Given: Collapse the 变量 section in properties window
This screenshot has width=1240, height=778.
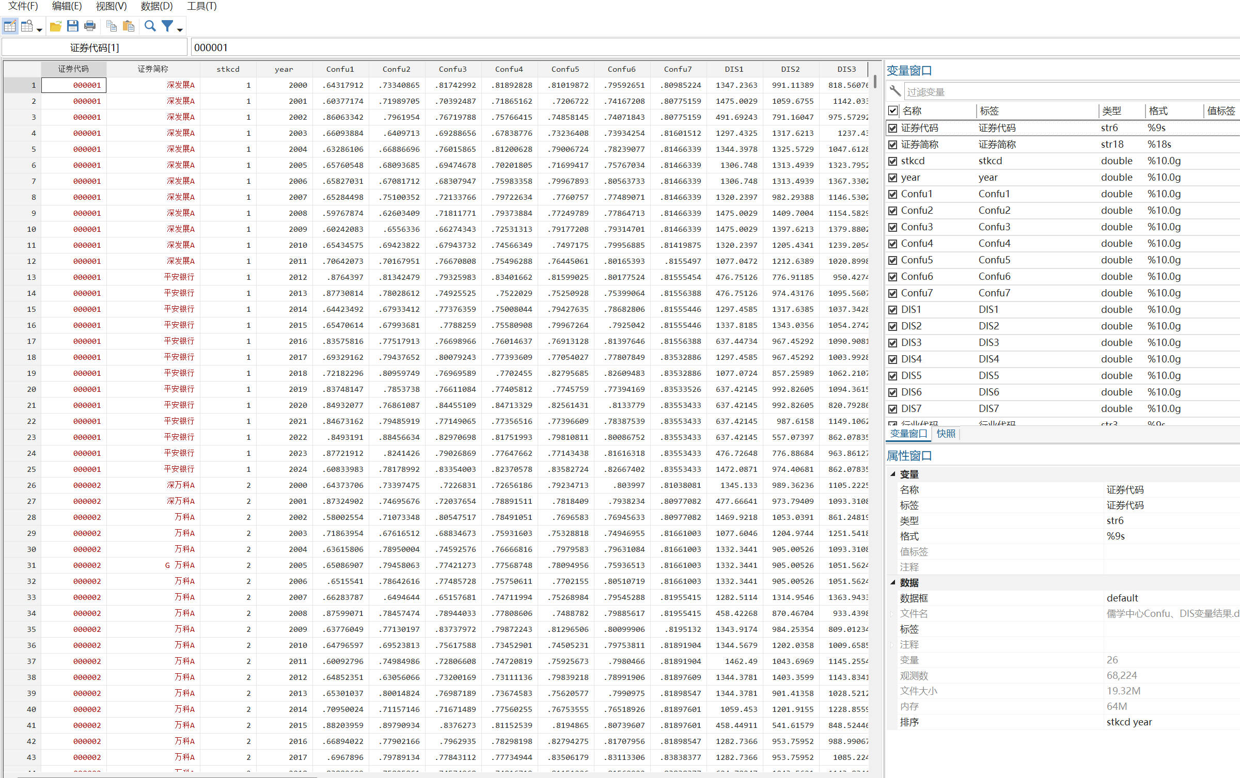Looking at the screenshot, I should (x=892, y=474).
